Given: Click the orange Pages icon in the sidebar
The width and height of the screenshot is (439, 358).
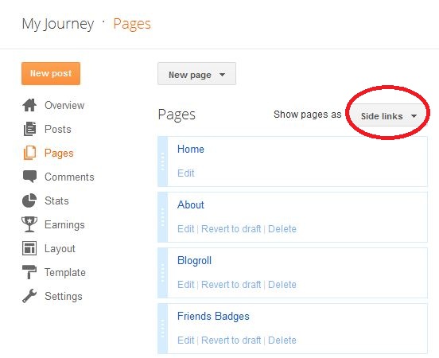Looking at the screenshot, I should coord(29,153).
